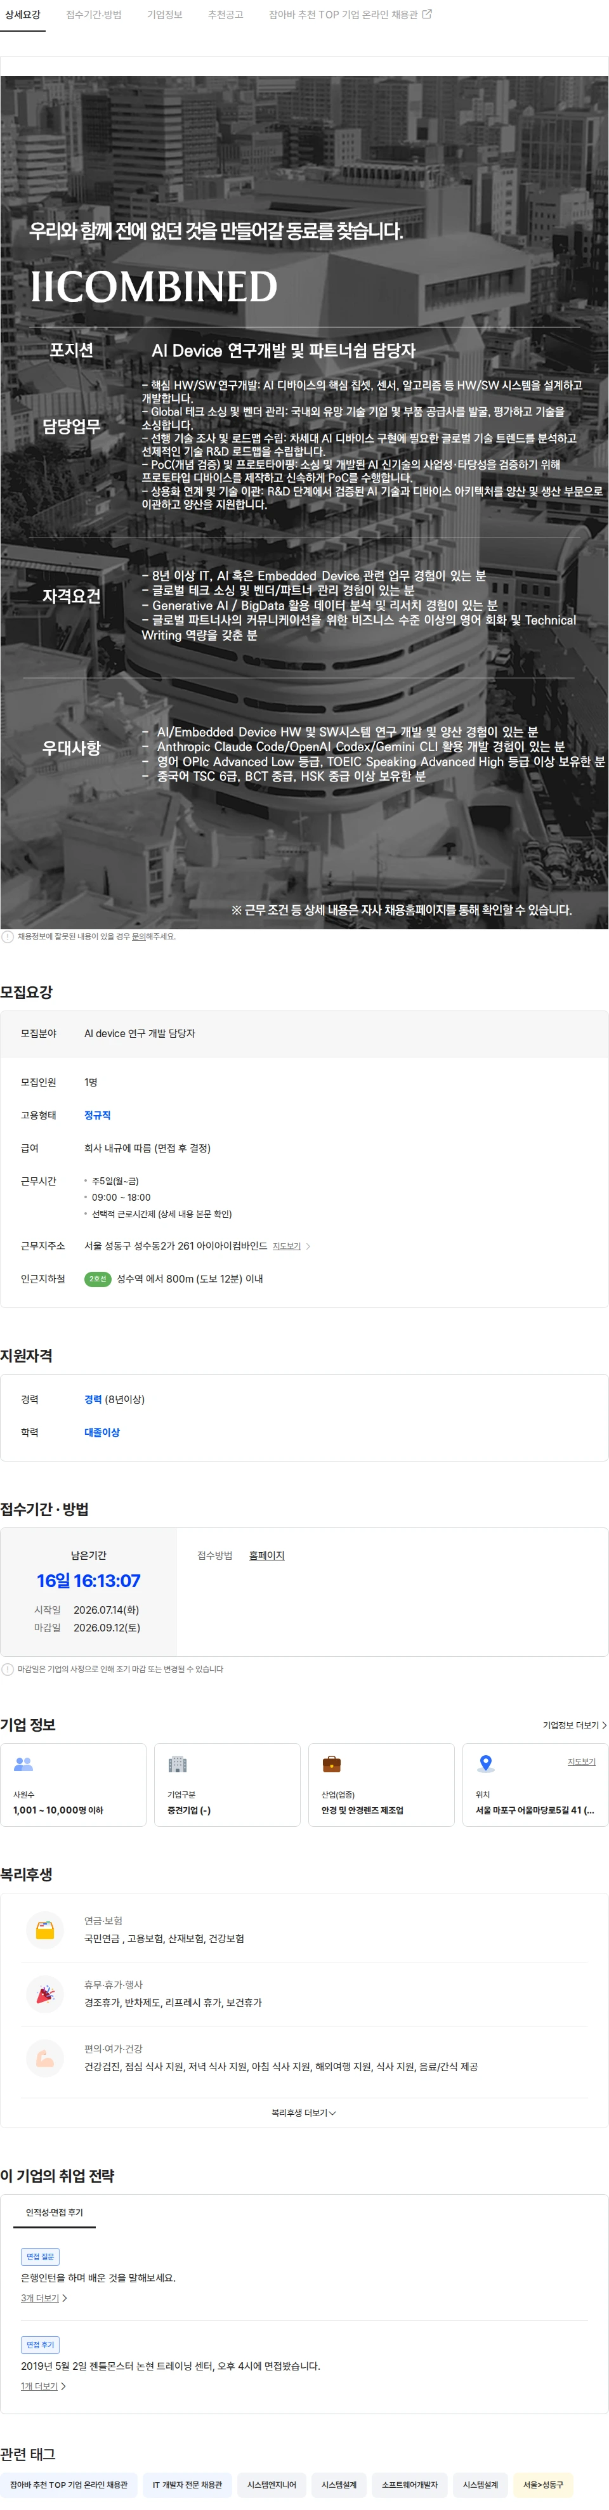Click the 16일 16:13:07 remaining time text
Viewport: 609px width, 2510px height.
click(x=89, y=1581)
